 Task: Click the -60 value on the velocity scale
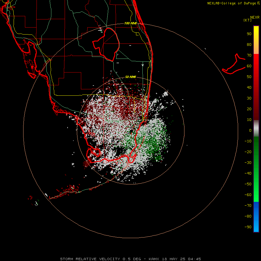click(x=248, y=195)
